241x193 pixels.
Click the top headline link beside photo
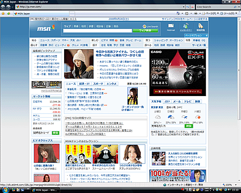tap(120, 54)
